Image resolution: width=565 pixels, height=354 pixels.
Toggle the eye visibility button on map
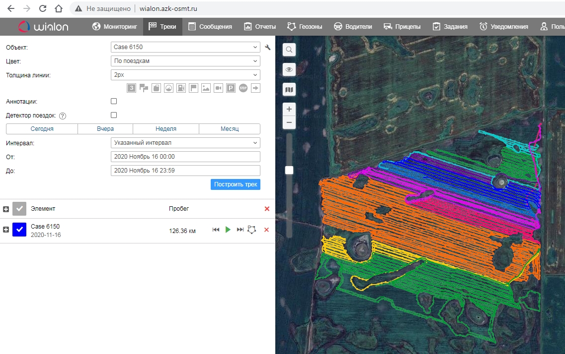pos(289,69)
